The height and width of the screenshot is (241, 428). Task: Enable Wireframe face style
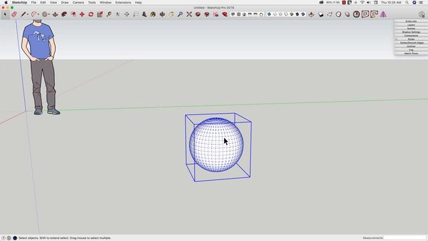280,14
